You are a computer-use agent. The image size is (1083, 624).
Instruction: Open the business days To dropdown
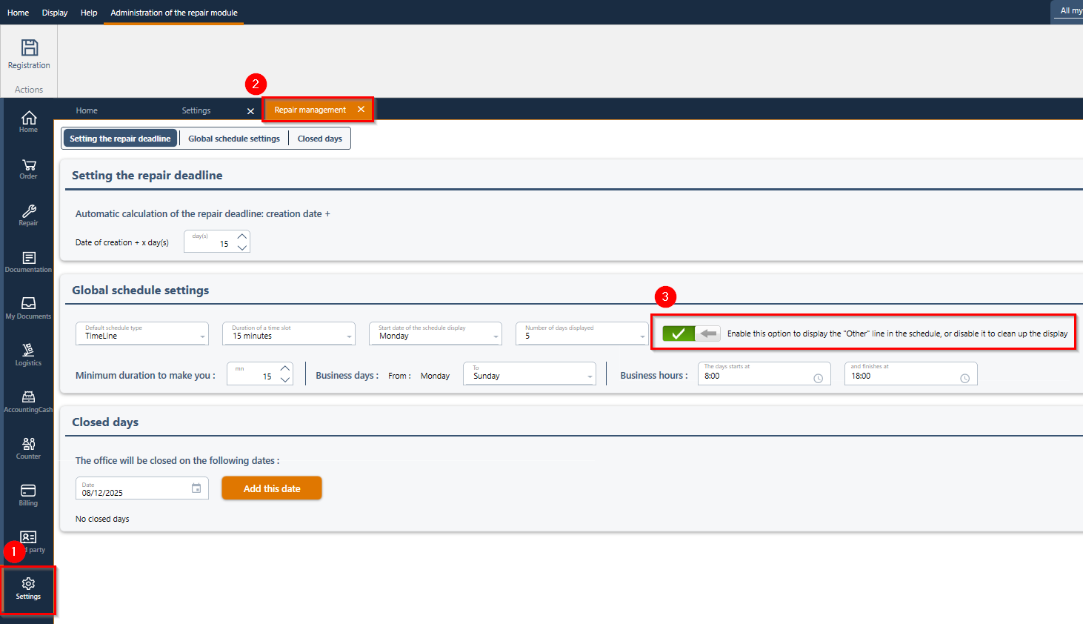tap(530, 374)
